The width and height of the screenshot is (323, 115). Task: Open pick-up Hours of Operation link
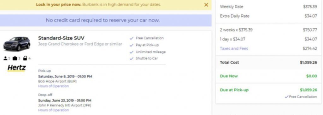point(54,86)
